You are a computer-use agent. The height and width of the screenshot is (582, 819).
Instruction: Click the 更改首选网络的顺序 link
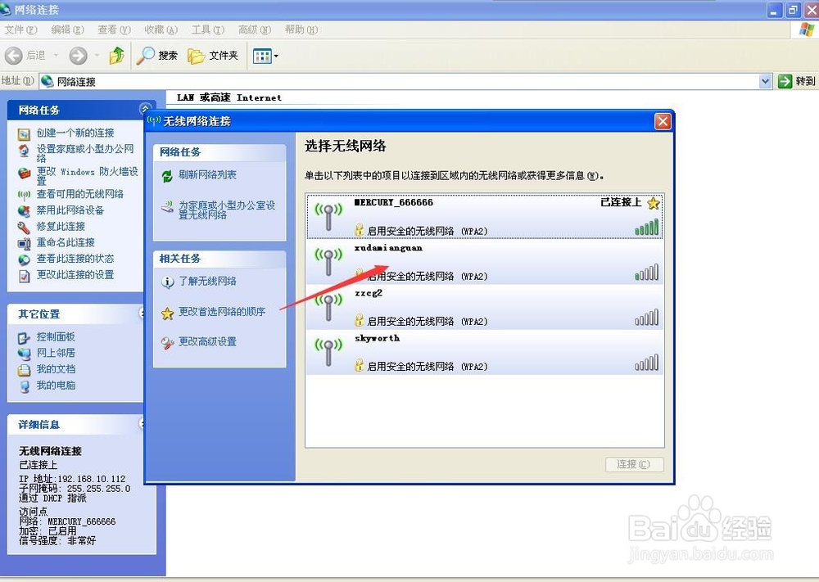coord(219,314)
